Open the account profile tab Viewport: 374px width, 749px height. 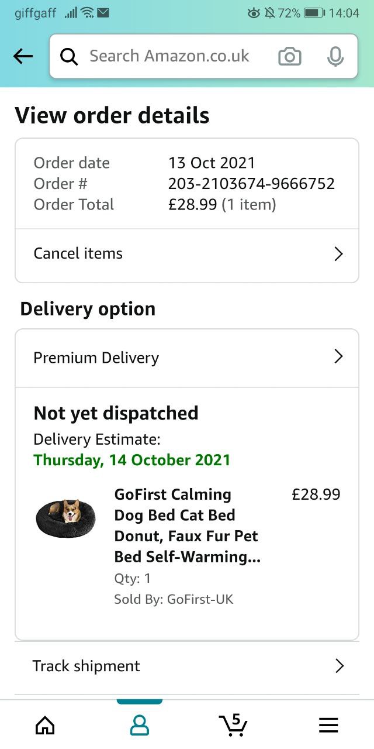point(139,726)
